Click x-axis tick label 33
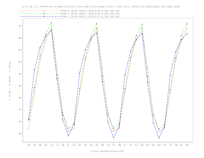This screenshot has height=158, width=204. 91,145
